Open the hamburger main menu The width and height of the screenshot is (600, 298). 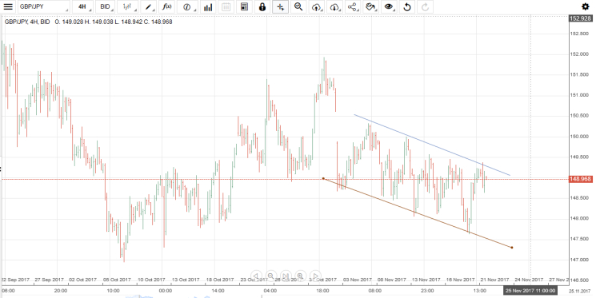click(8, 7)
